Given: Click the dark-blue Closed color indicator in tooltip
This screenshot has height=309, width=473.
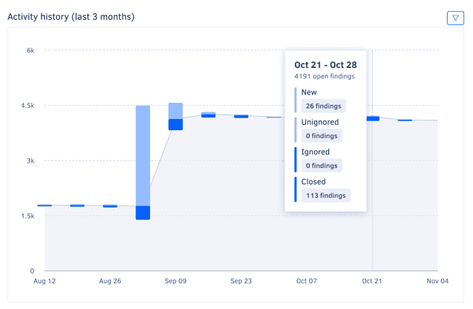Looking at the screenshot, I should tap(296, 189).
